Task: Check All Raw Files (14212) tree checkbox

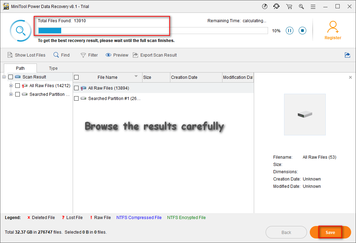Action: pyautogui.click(x=17, y=86)
